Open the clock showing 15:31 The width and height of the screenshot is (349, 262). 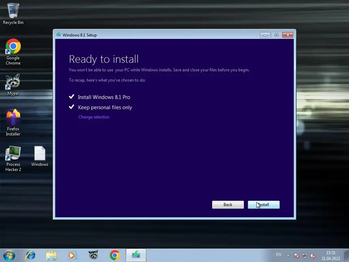point(331,256)
